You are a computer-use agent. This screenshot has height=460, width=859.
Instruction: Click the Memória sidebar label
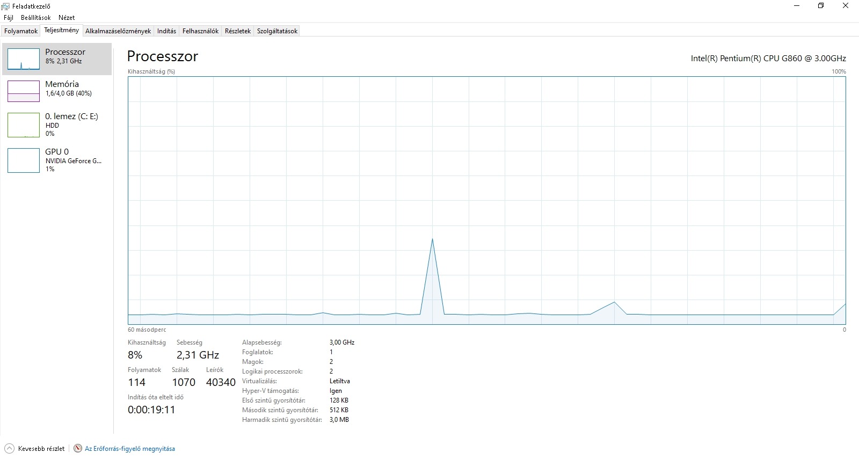point(62,84)
